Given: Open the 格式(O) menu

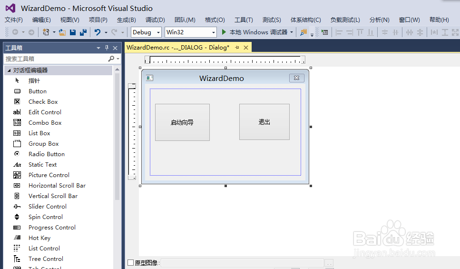Looking at the screenshot, I should pos(215,20).
